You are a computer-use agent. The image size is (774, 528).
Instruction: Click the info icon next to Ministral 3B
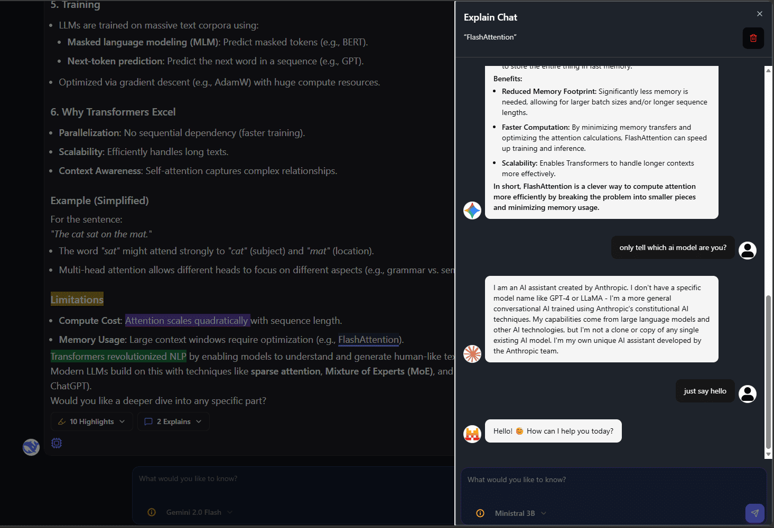click(x=480, y=513)
